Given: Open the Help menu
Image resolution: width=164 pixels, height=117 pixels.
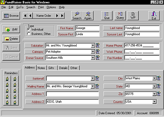Looking at the screenshot, I should (62, 7).
